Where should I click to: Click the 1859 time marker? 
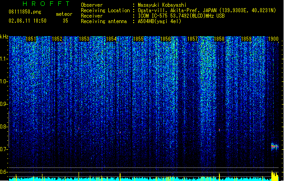click(x=247, y=39)
